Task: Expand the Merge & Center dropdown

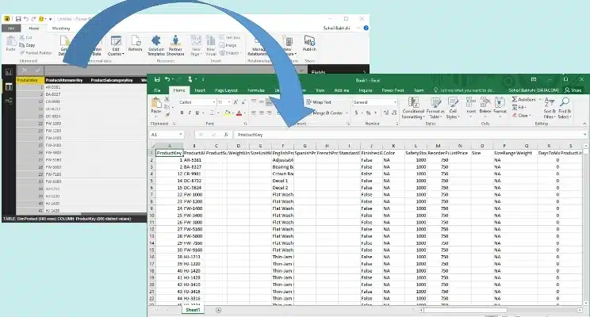Action: point(346,113)
